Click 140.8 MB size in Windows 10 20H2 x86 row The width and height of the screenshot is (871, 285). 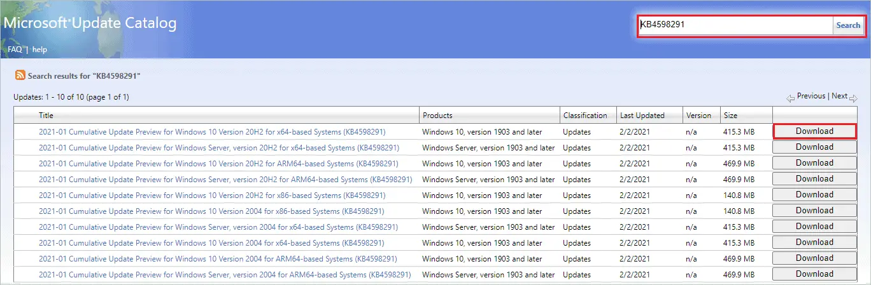click(x=739, y=195)
